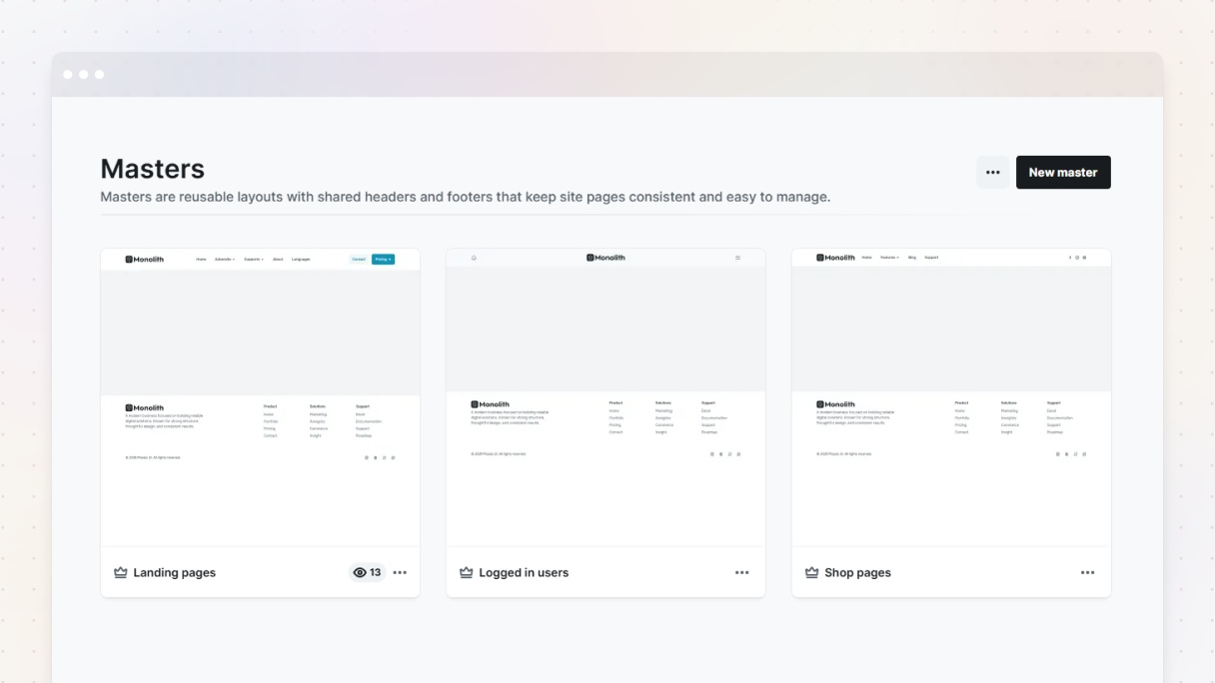Open the options menu beside New master
Screen dimensions: 1215x683
click(993, 173)
